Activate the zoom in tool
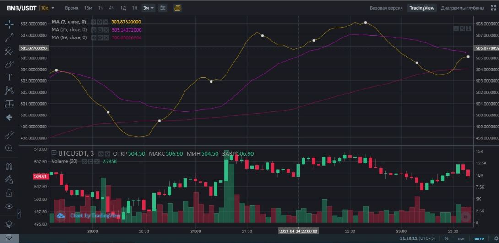The image size is (499, 243). (x=9, y=148)
